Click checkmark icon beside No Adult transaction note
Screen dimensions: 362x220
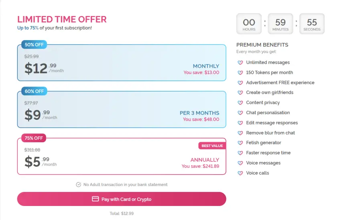[x=79, y=184]
